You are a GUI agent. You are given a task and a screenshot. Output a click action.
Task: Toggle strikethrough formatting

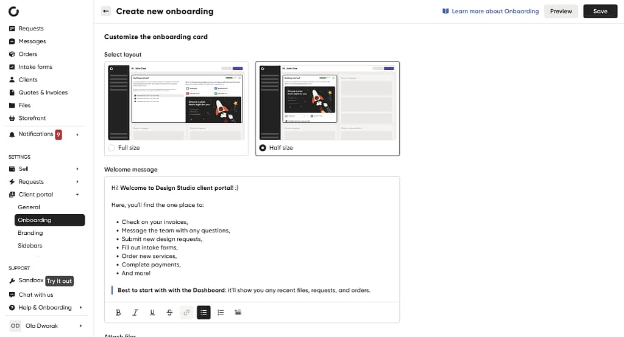(169, 312)
